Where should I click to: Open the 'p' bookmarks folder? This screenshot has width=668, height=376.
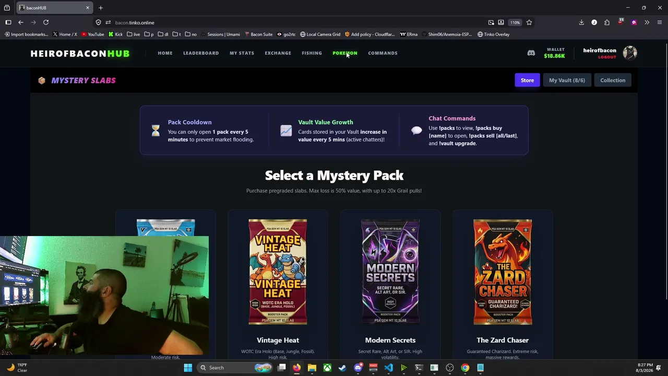tap(149, 34)
